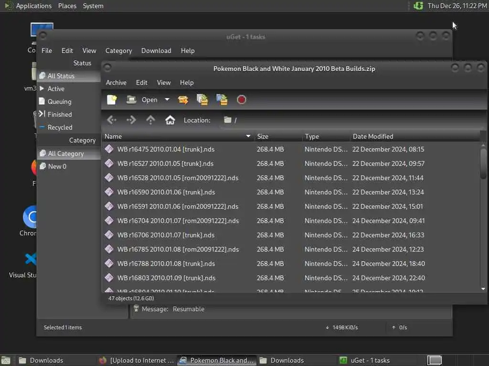
Task: Click file icon of WB r16475 row
Action: point(109,149)
